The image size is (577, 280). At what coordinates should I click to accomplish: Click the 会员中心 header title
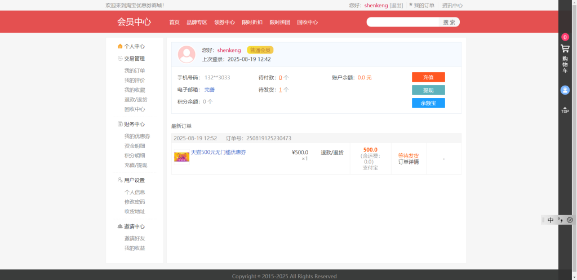coord(134,22)
